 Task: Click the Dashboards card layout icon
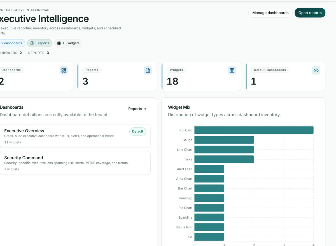(64, 70)
